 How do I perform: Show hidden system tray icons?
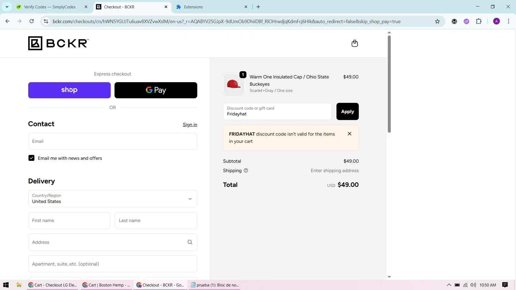(x=449, y=285)
